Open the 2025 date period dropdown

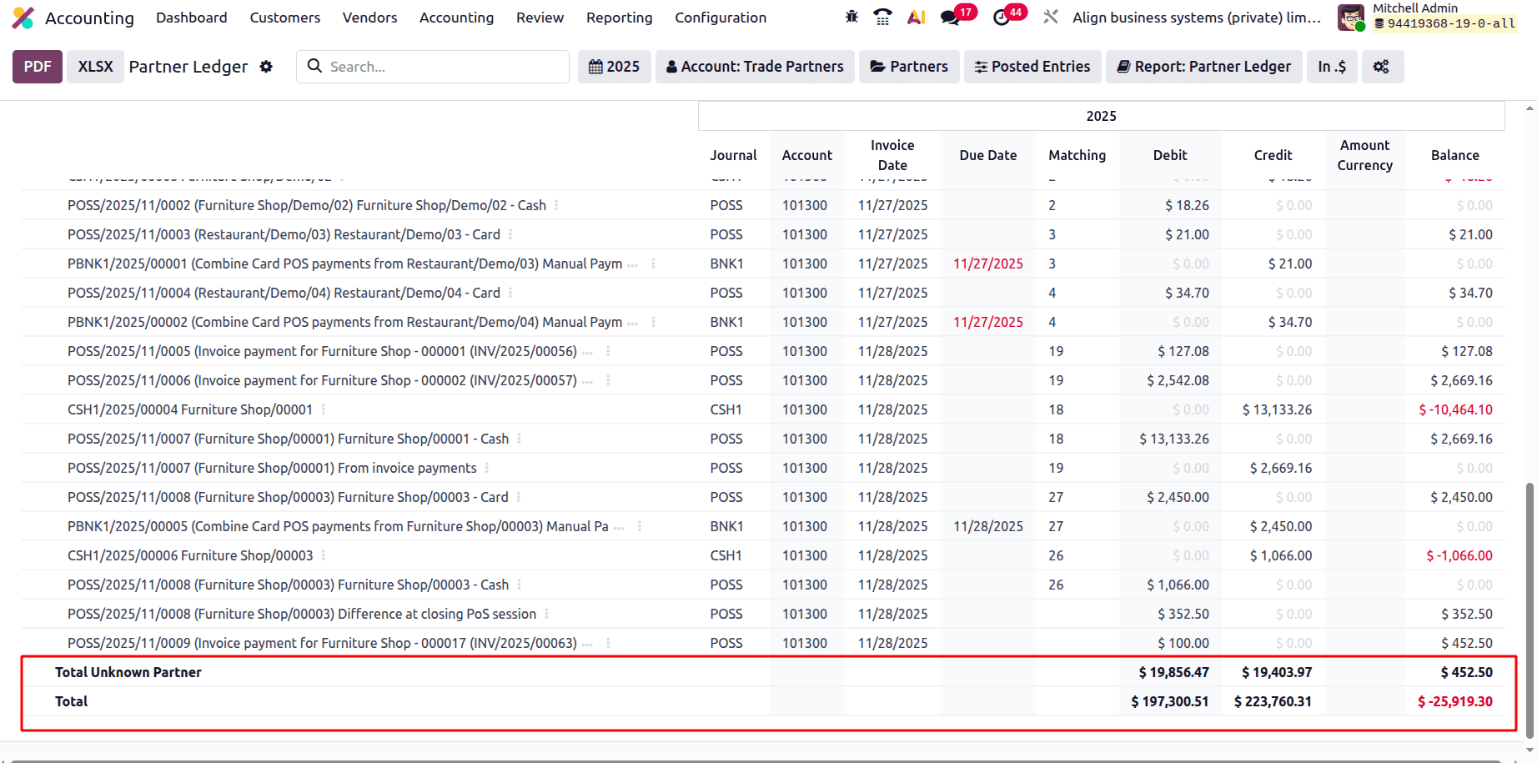coord(614,67)
